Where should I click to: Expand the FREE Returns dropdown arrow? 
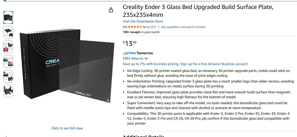pos(146,59)
